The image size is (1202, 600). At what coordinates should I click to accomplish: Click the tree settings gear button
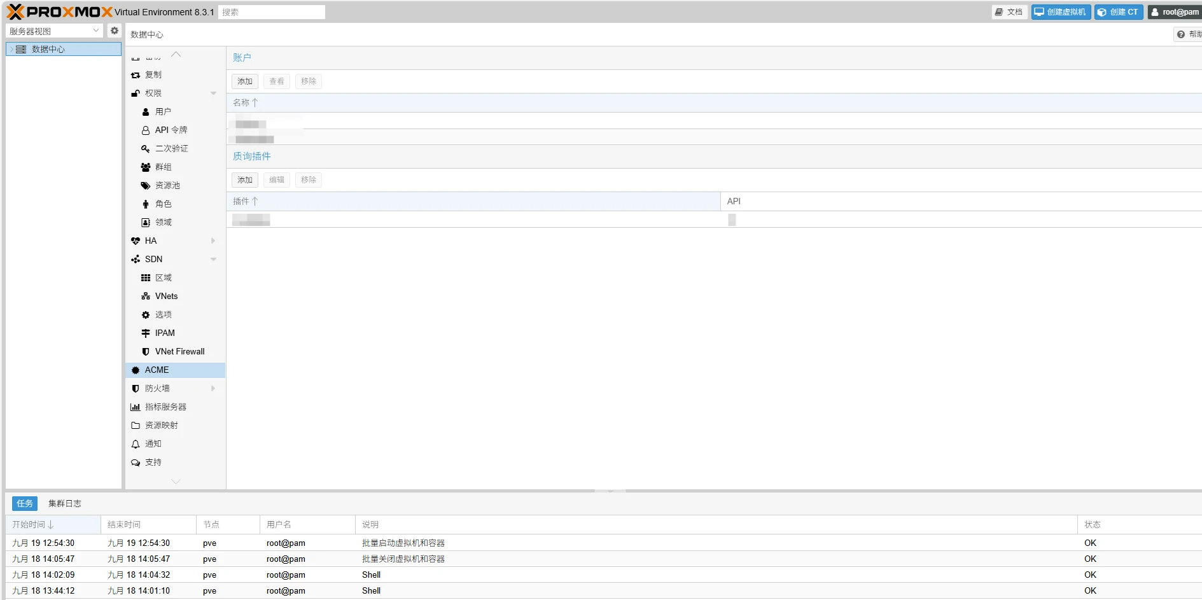click(x=115, y=31)
